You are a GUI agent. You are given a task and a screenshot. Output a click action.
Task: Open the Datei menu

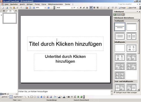click(6, 4)
